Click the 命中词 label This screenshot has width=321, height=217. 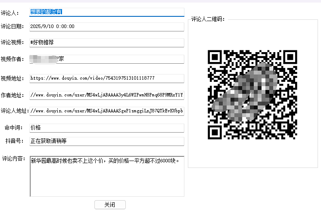[13, 127]
